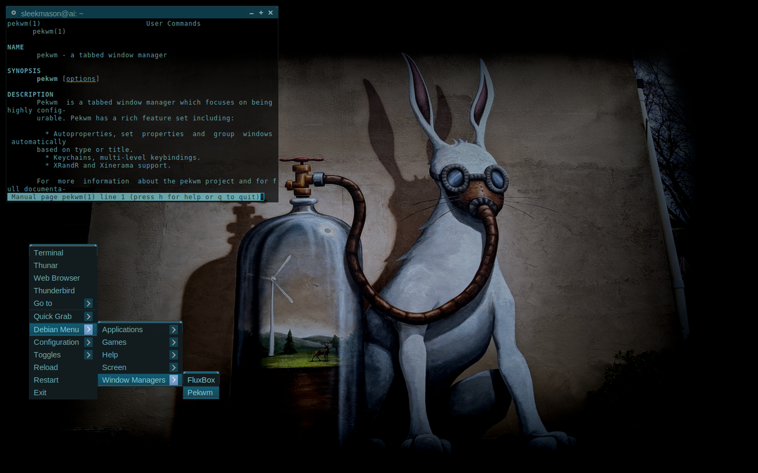Expand the Games submenu arrow
Screen dimensions: 758x473
pyautogui.click(x=174, y=342)
